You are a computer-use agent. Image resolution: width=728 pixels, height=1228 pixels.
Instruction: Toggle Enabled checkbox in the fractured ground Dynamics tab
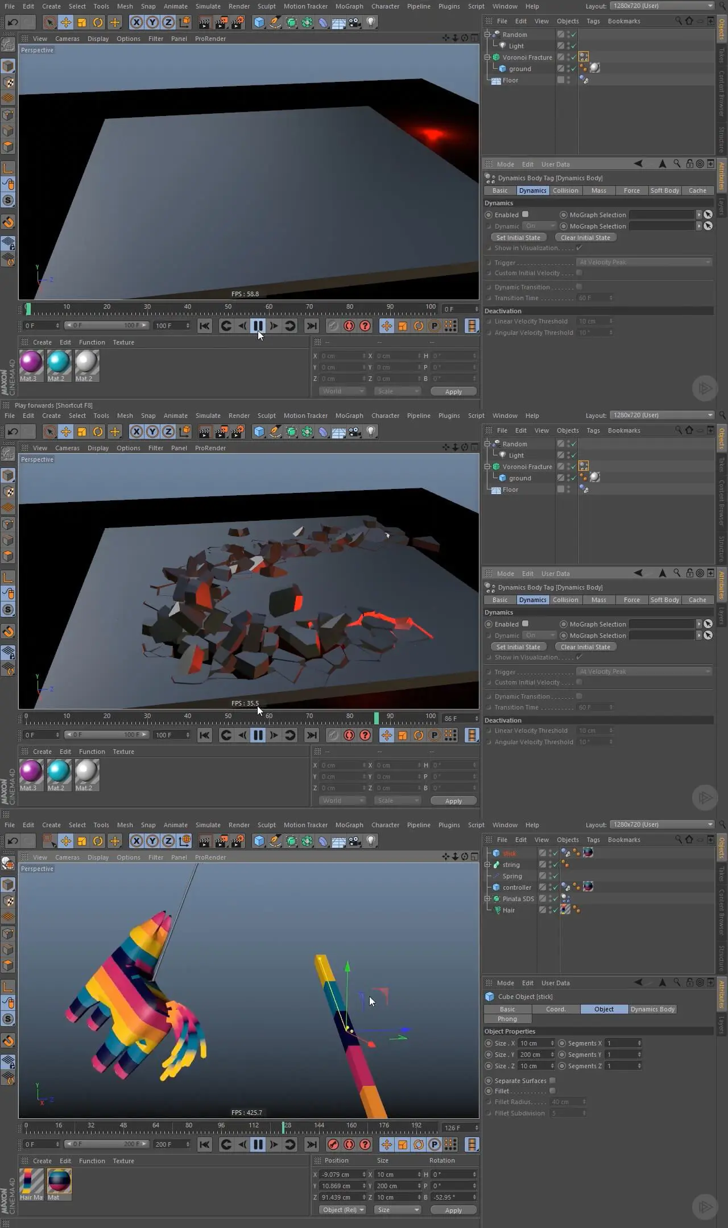coord(526,624)
